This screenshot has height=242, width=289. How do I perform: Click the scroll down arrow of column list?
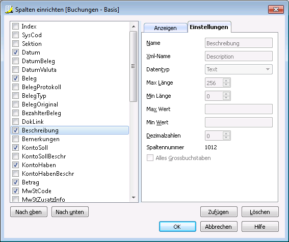click(x=134, y=198)
